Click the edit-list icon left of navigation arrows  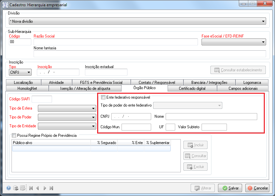tap(22, 188)
